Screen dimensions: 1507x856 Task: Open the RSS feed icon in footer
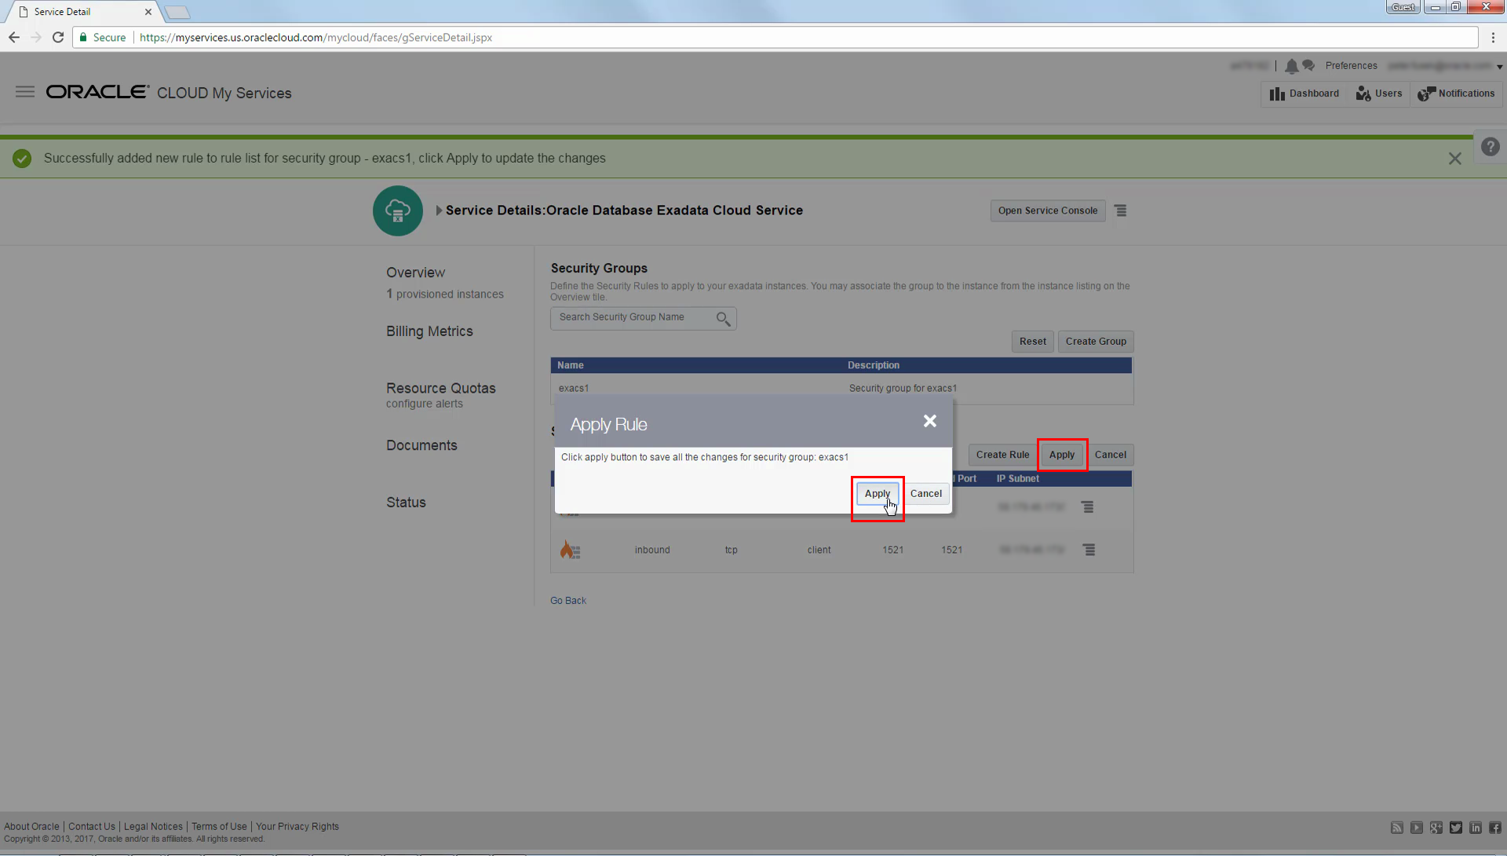pyautogui.click(x=1397, y=828)
